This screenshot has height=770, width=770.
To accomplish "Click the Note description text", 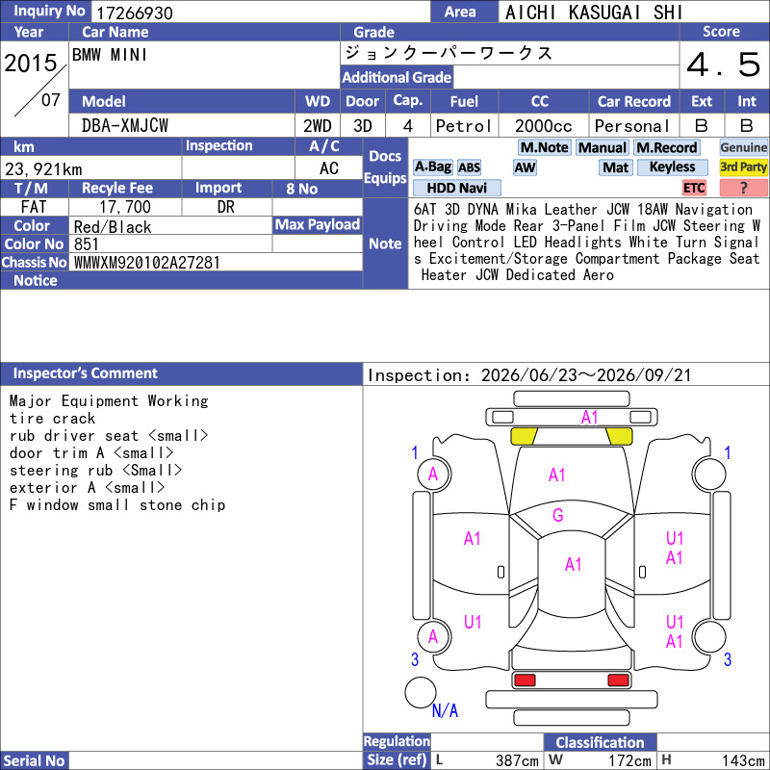I will 587,243.
